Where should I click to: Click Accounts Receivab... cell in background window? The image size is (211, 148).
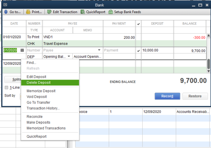[193, 112]
